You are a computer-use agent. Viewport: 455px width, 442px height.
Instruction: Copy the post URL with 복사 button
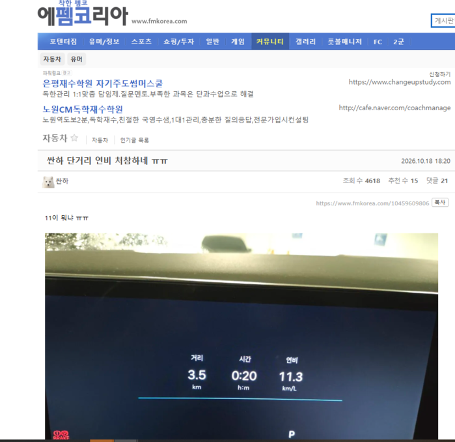(x=440, y=202)
